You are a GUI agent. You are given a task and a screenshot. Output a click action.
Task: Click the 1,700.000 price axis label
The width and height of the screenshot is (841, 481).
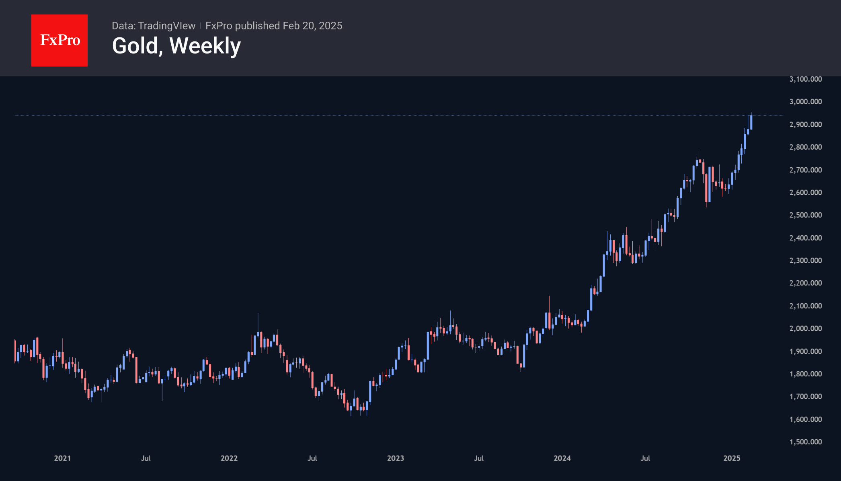coord(806,397)
